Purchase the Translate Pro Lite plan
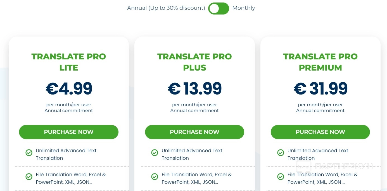Viewport: 387px width, 191px height. point(69,132)
